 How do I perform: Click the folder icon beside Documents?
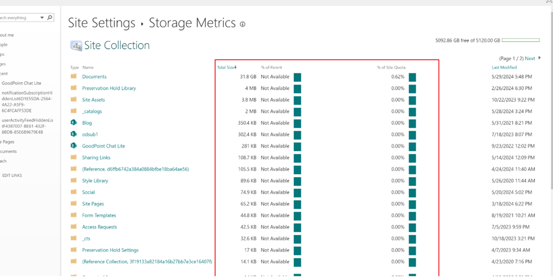click(74, 76)
